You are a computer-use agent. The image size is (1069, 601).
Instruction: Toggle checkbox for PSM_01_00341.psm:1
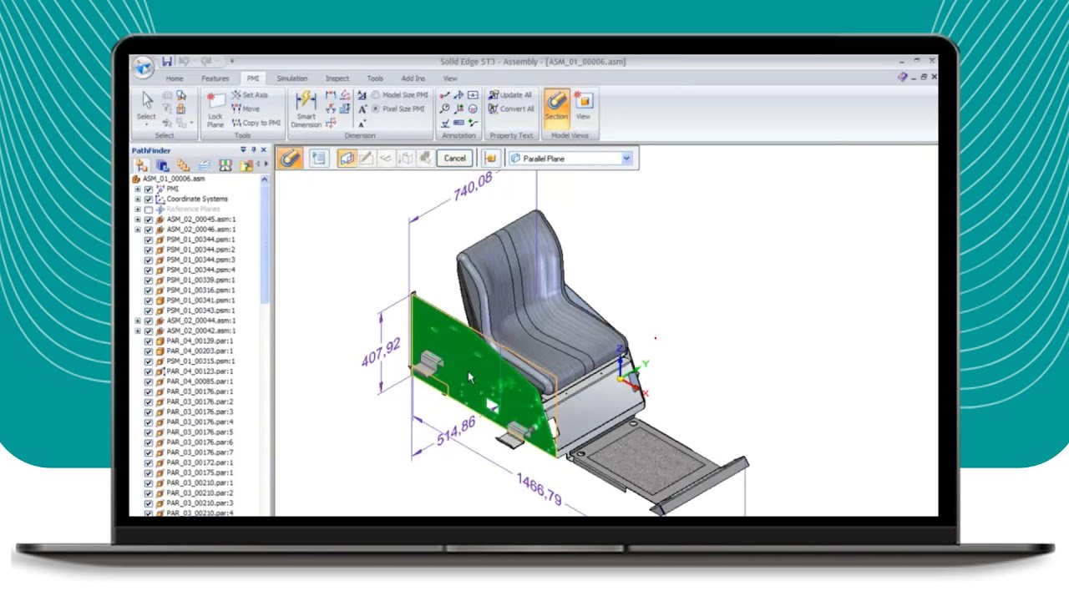149,300
